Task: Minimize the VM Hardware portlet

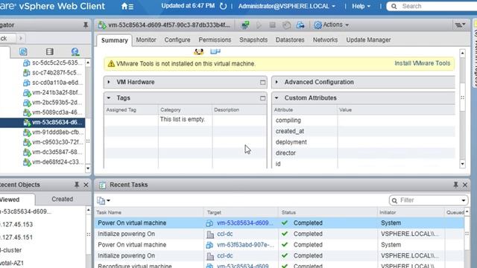Action: [262, 83]
